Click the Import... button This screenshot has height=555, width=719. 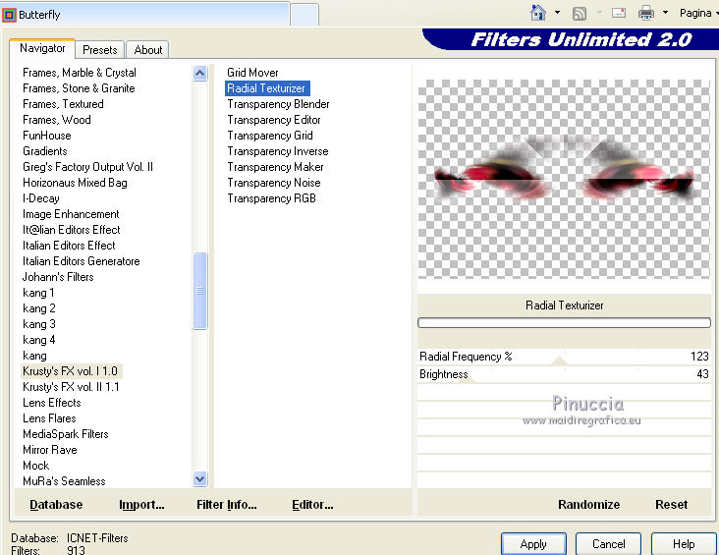[x=141, y=505]
